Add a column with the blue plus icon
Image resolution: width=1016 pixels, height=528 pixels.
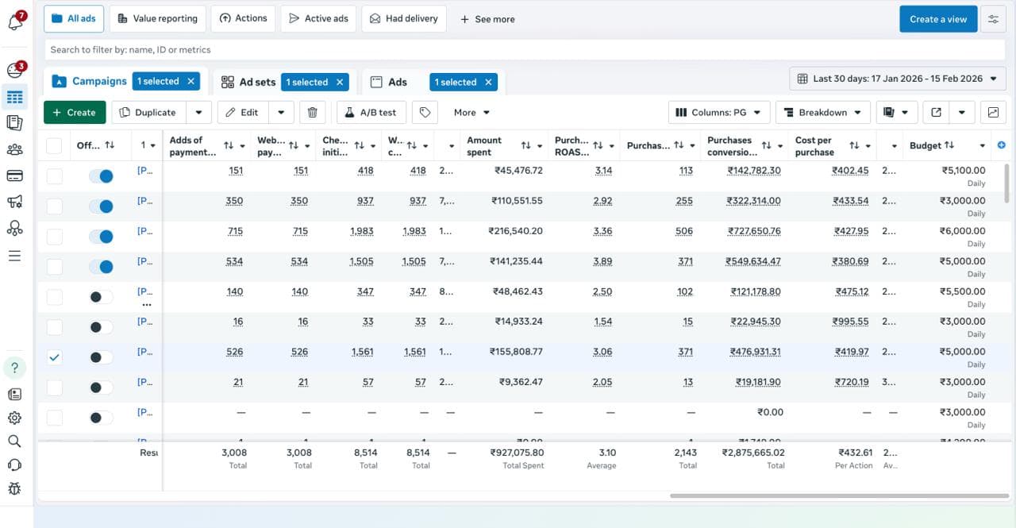[1001, 145]
